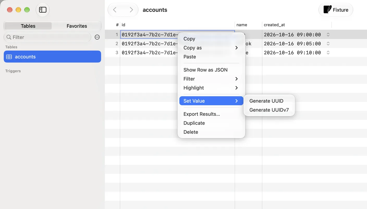Open stepper for 09:10:00 created_at value
The width and height of the screenshot is (367, 209).
[328, 53]
